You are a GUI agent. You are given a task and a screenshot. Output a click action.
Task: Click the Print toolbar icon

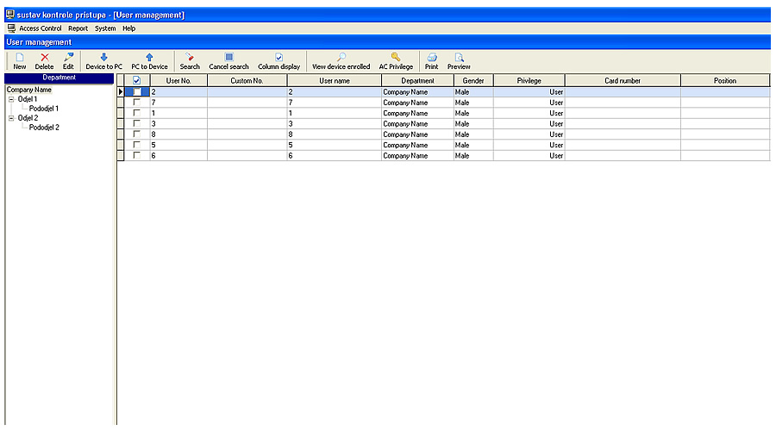[431, 58]
